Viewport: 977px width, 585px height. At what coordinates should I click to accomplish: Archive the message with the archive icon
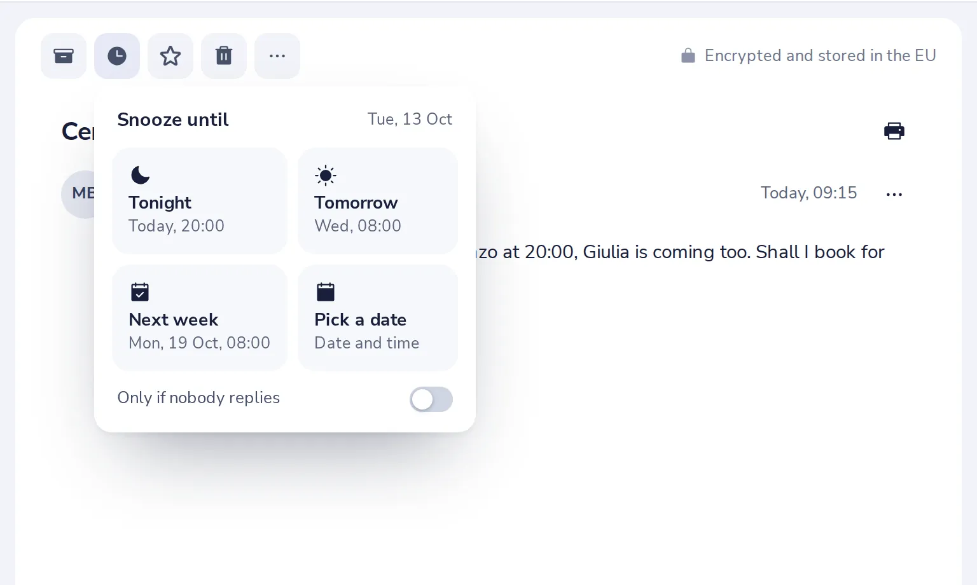[64, 56]
